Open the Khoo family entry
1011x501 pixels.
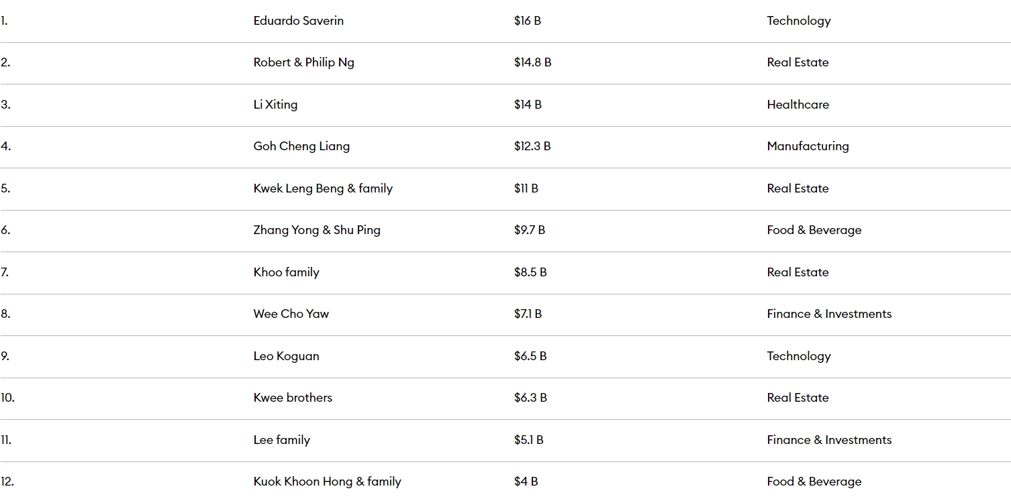coord(286,272)
